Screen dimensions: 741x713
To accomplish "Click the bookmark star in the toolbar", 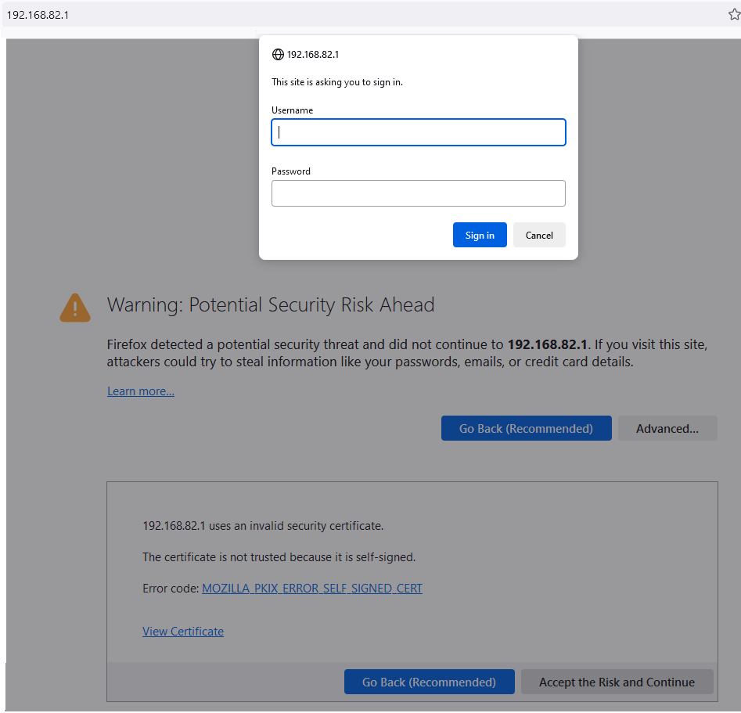I will tap(732, 13).
